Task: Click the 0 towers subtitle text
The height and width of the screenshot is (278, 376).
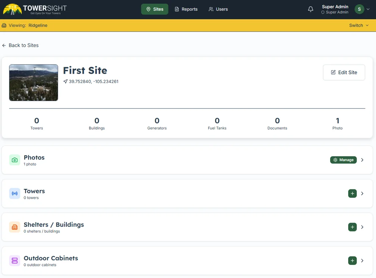Action: (31, 198)
